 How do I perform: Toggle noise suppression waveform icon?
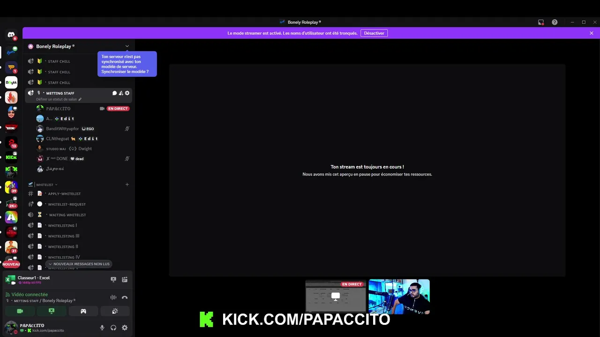click(113, 297)
